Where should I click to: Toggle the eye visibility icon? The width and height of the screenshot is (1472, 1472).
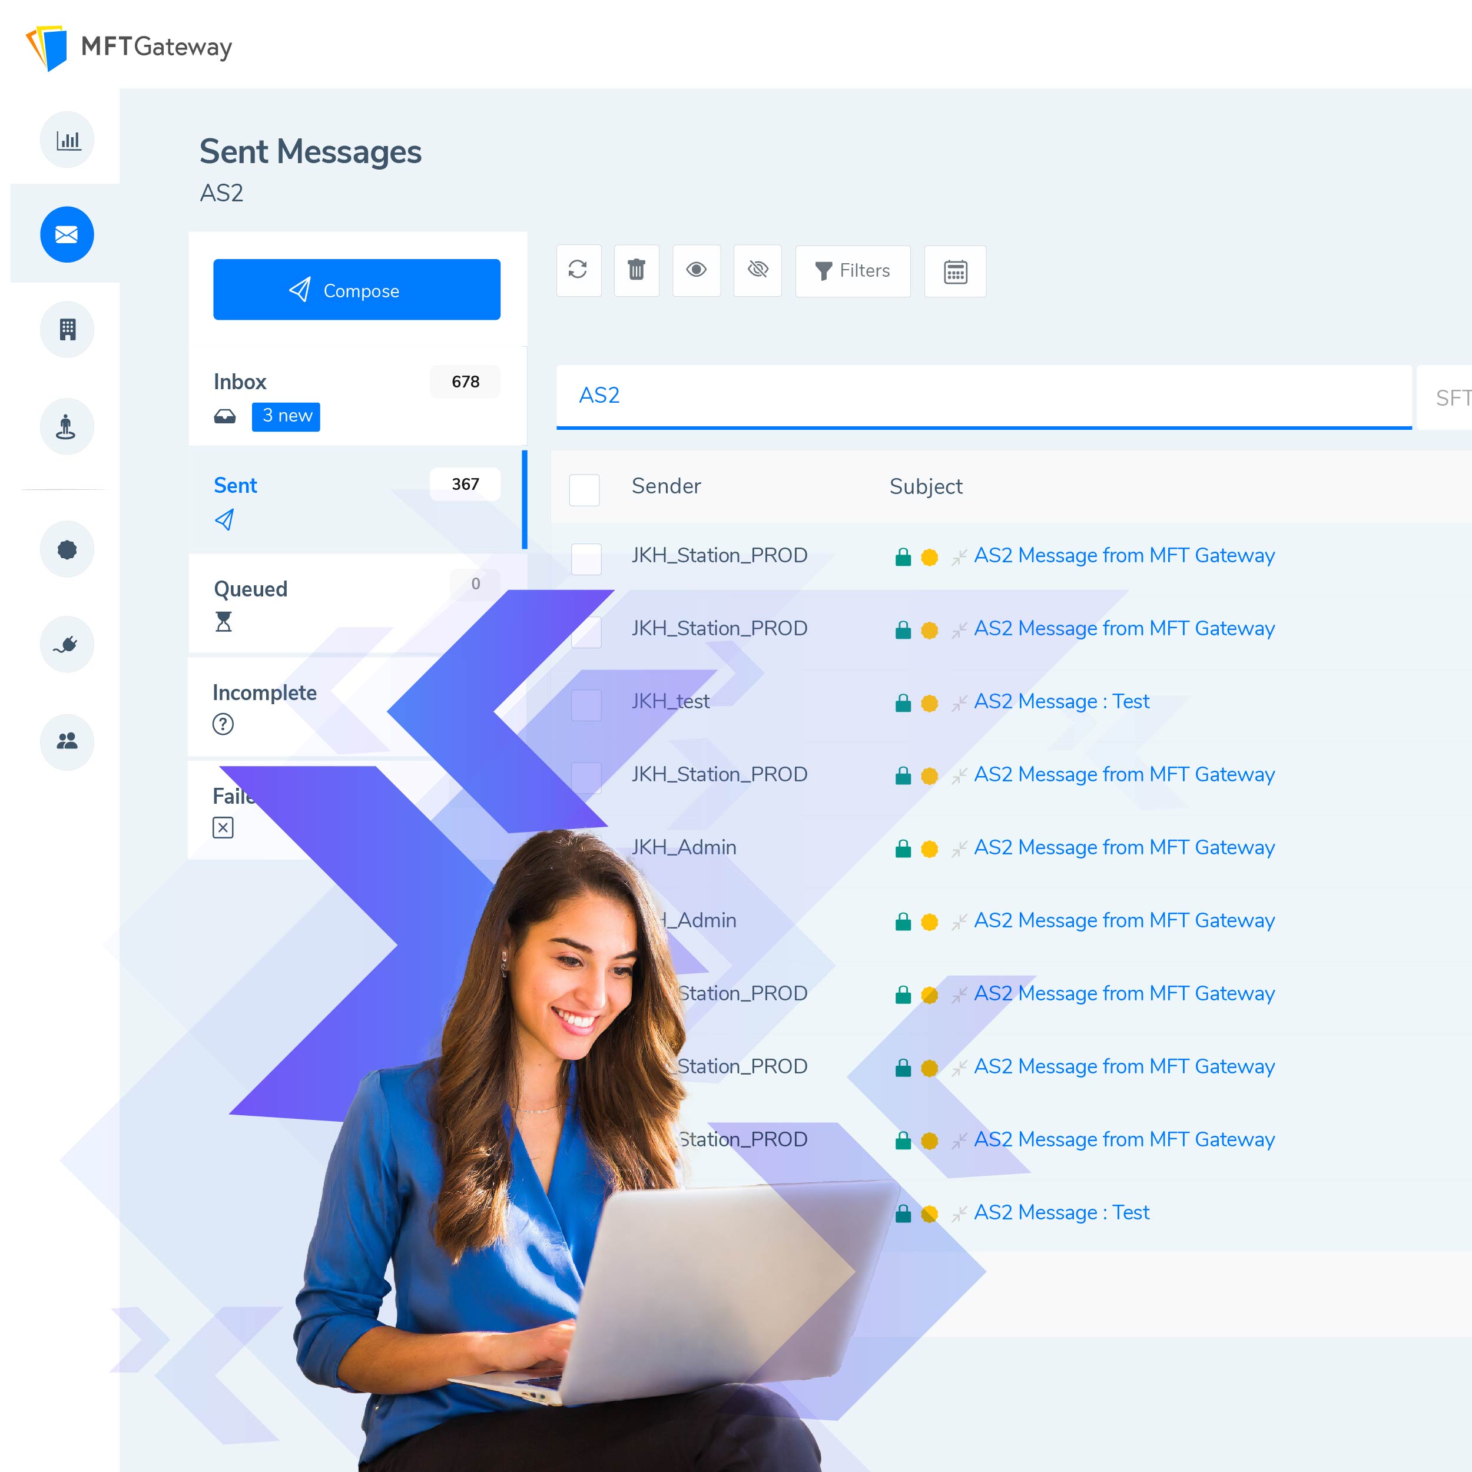click(x=697, y=271)
